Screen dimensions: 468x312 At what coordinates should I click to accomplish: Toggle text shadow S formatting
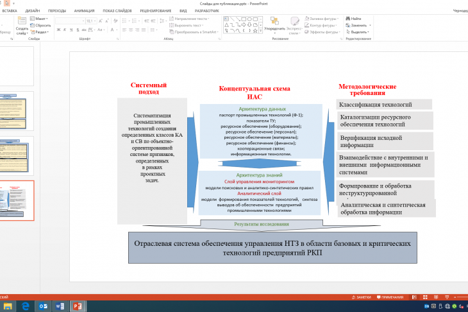coord(78,30)
